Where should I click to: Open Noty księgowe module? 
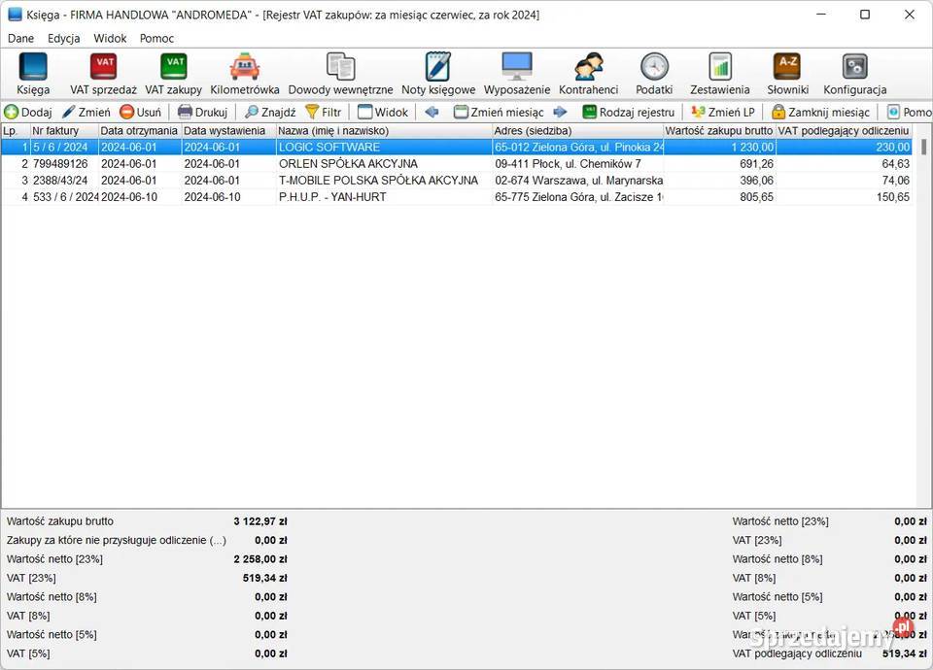438,74
